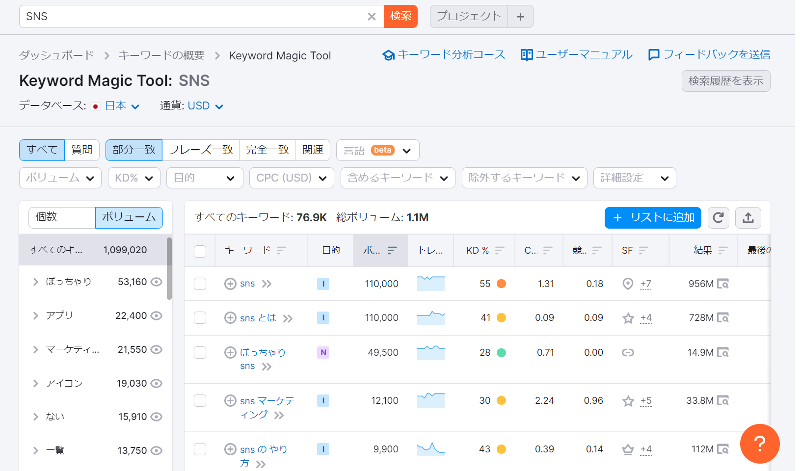Switch to 関連 keywords tab
The width and height of the screenshot is (801, 471).
coord(313,150)
